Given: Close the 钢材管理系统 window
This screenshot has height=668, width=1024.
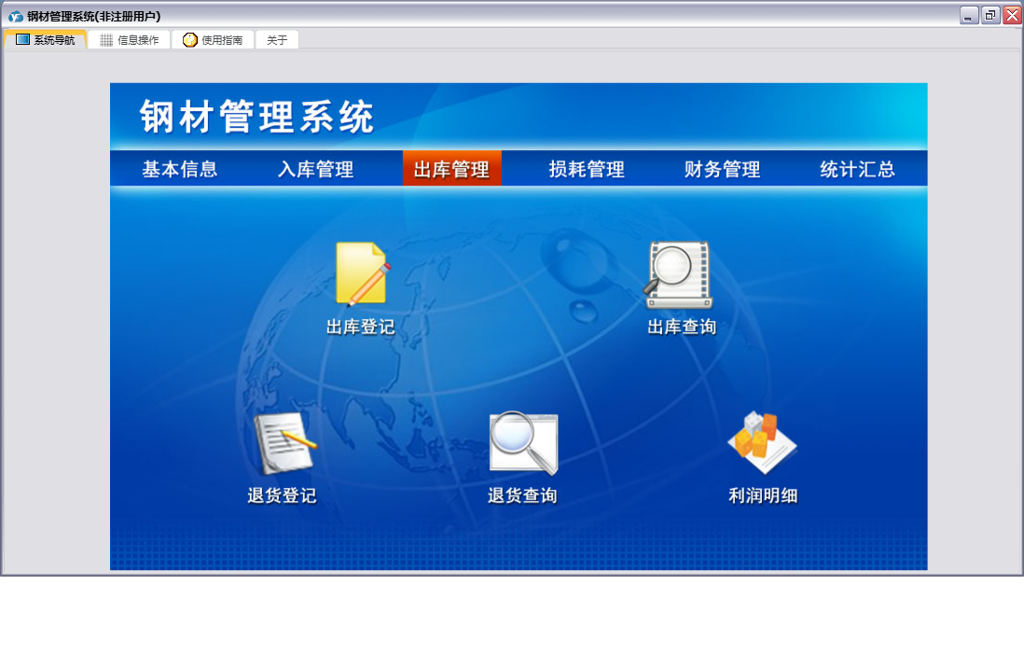Looking at the screenshot, I should click(1012, 15).
